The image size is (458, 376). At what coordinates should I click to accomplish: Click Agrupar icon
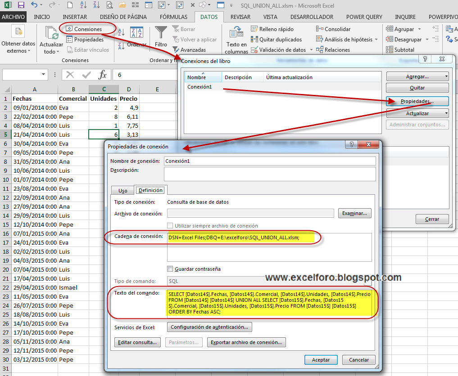pos(390,29)
